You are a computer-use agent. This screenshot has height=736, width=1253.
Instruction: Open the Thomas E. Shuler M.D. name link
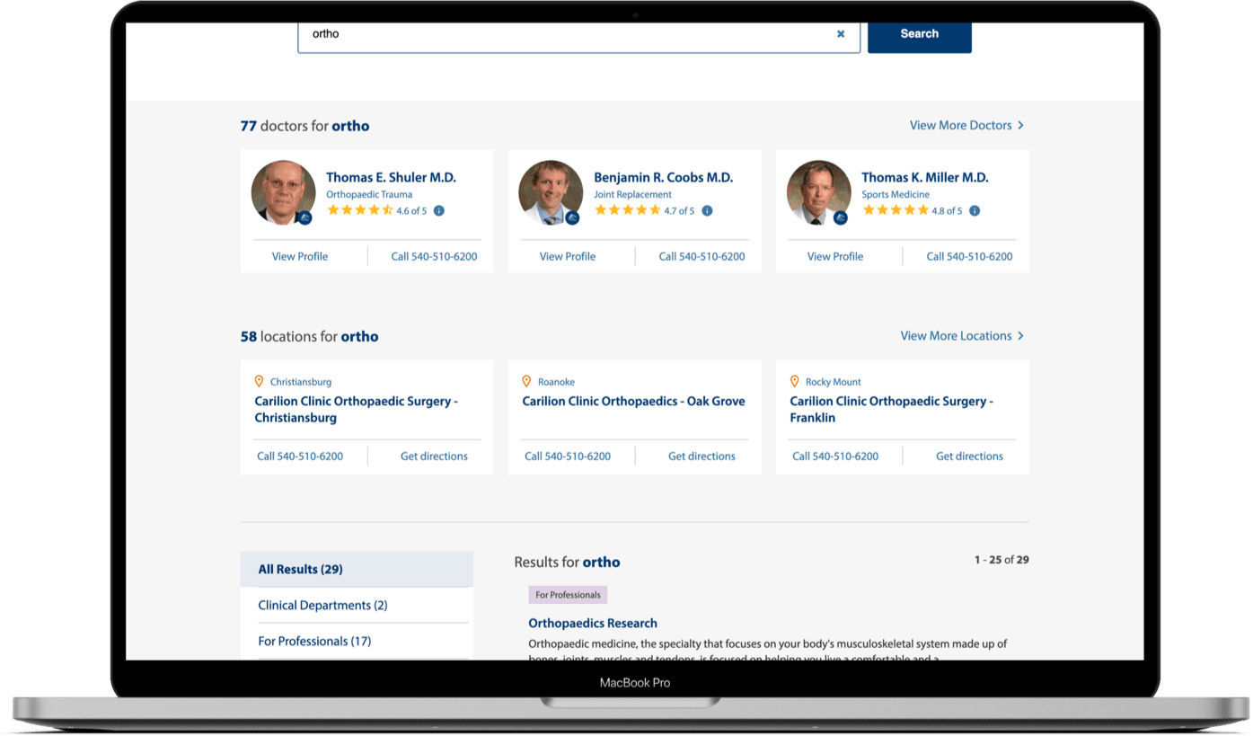coord(391,178)
